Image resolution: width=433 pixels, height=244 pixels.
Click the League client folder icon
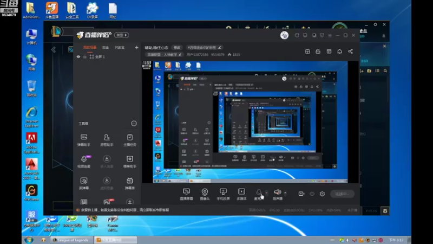[369, 71]
